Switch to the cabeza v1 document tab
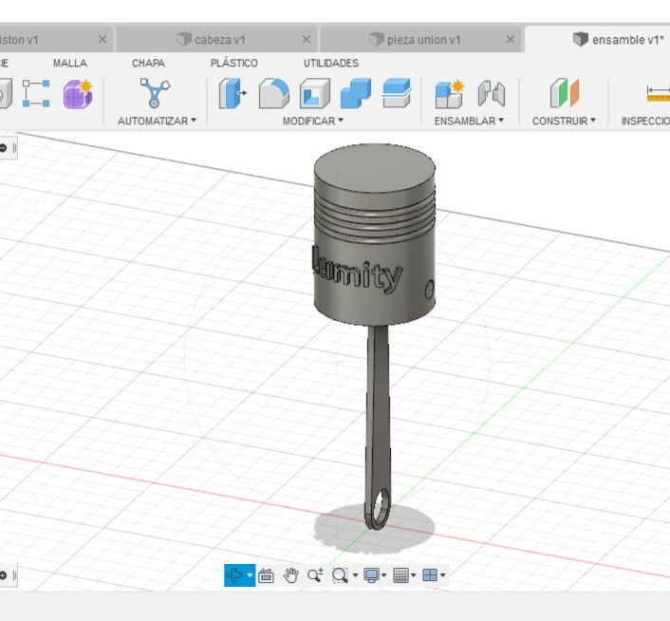 click(x=219, y=40)
